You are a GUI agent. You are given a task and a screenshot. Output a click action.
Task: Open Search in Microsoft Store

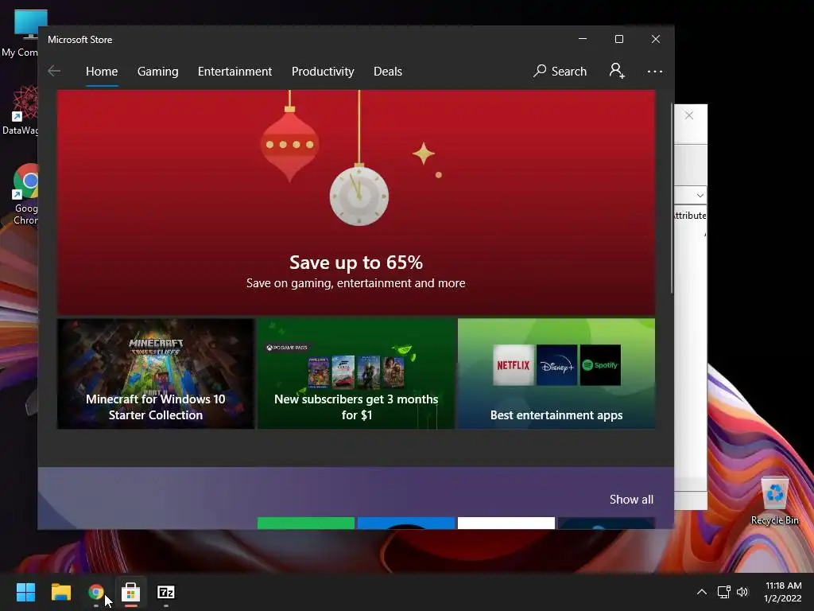560,71
